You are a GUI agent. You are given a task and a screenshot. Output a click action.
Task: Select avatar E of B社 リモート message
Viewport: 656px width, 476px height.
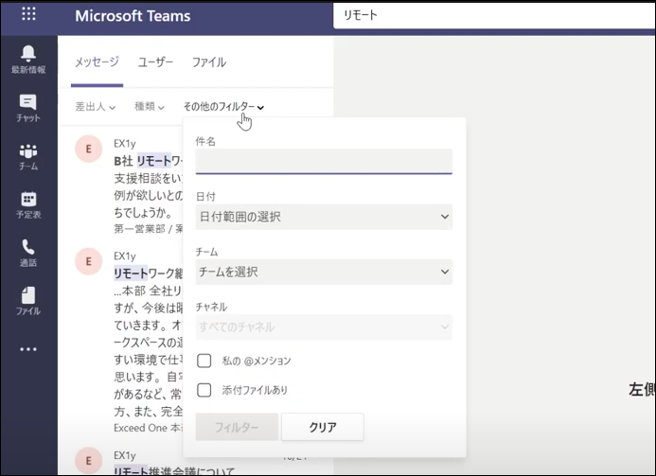click(88, 149)
